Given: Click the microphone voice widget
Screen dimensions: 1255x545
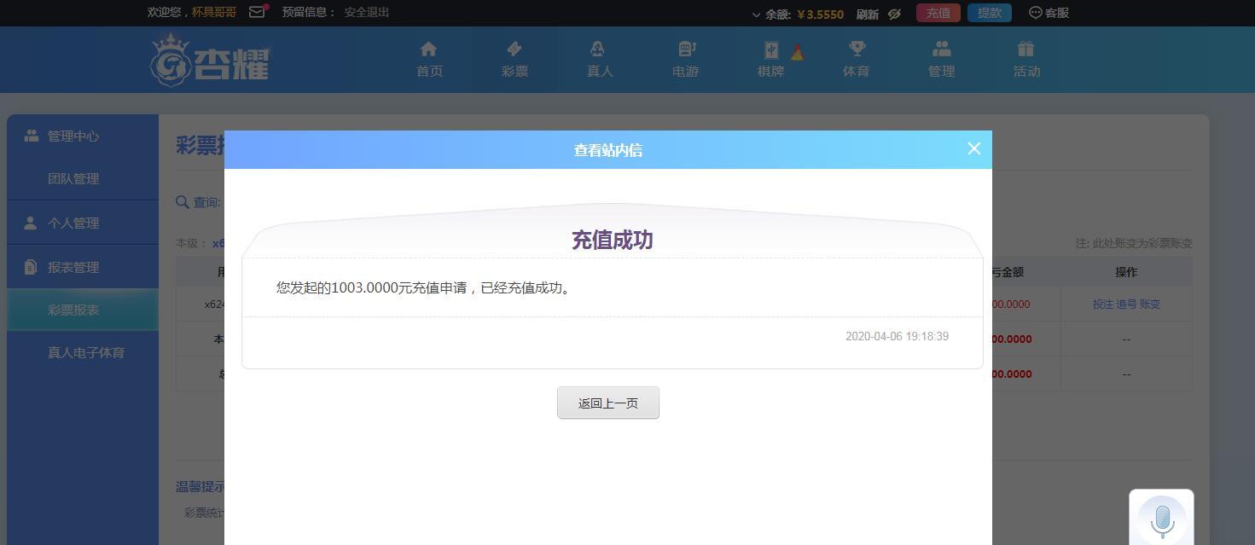Looking at the screenshot, I should [1161, 519].
